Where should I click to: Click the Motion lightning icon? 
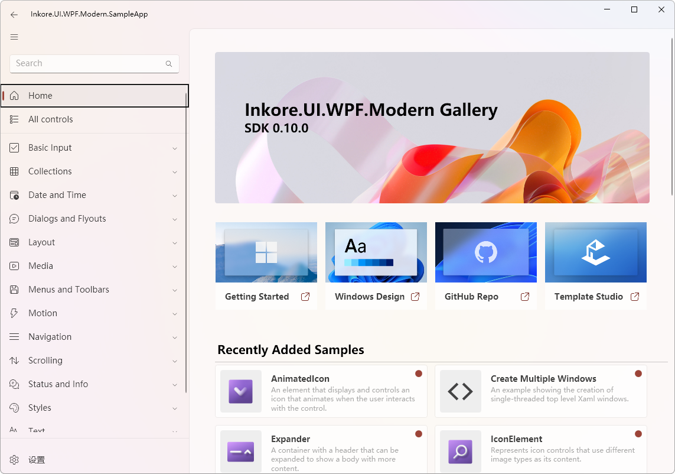(x=14, y=313)
